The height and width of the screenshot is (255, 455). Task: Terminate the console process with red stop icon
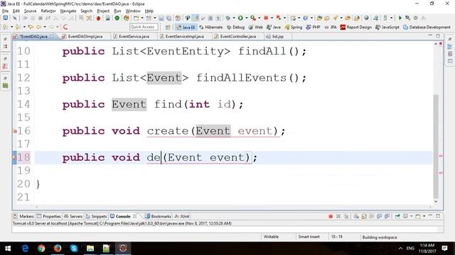(331, 216)
